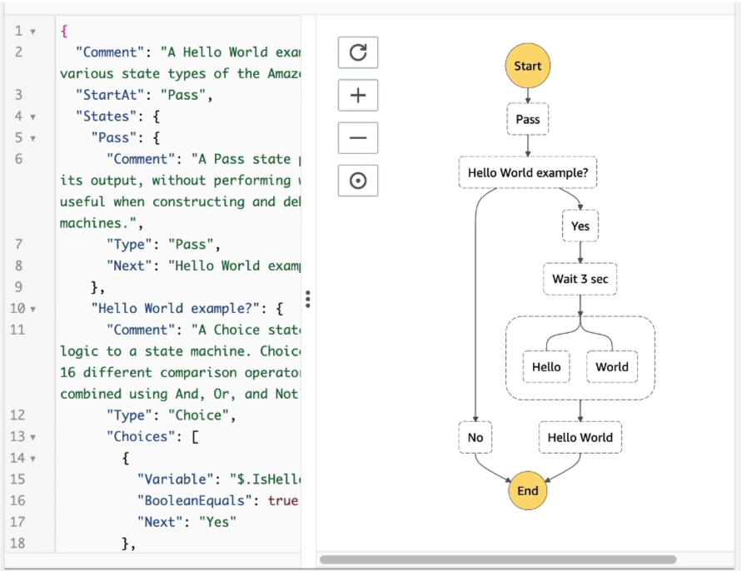741x571 pixels.
Task: Click the refresh graph icon
Action: click(x=358, y=52)
